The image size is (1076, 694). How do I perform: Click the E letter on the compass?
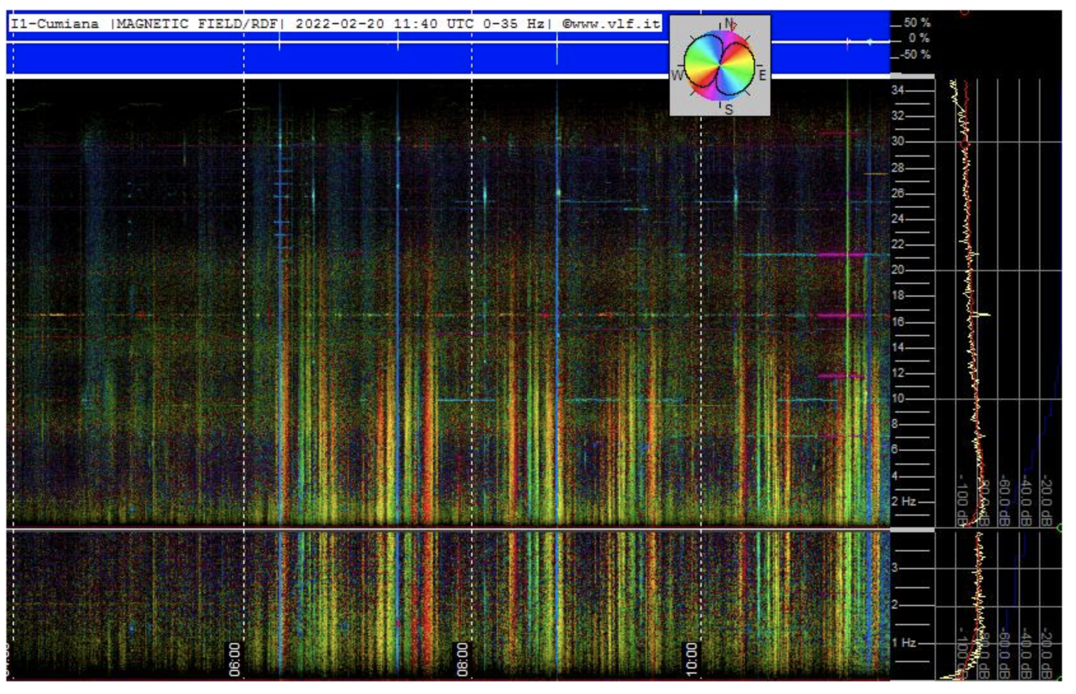[762, 75]
